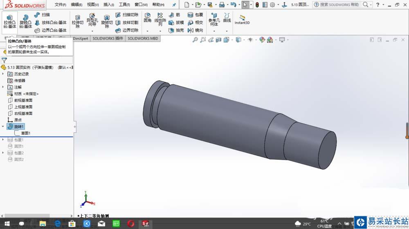Expand the 历史记录 tree node
The image size is (409, 229).
[x=3, y=74]
